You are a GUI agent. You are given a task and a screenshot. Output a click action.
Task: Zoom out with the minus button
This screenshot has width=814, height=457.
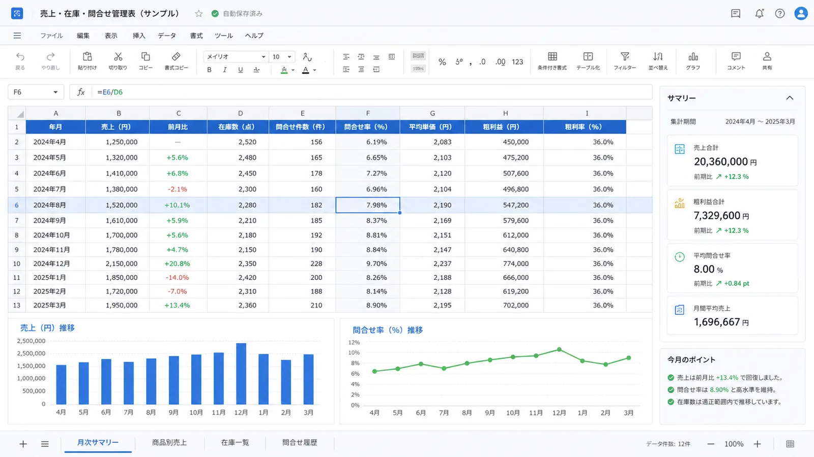(x=711, y=444)
